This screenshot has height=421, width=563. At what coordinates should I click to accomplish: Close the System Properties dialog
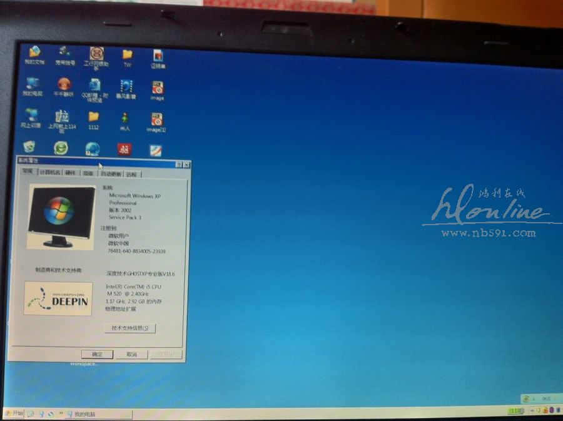point(186,165)
